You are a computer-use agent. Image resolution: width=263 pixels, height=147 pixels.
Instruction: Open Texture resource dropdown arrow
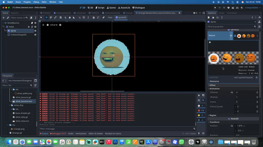click(257, 36)
